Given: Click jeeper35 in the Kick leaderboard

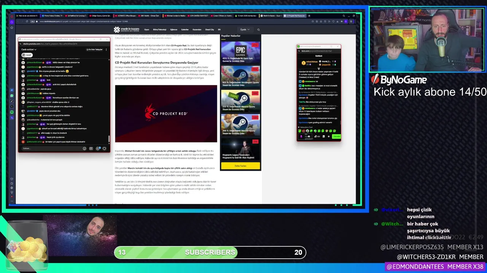Looking at the screenshot, I should 326,65.
